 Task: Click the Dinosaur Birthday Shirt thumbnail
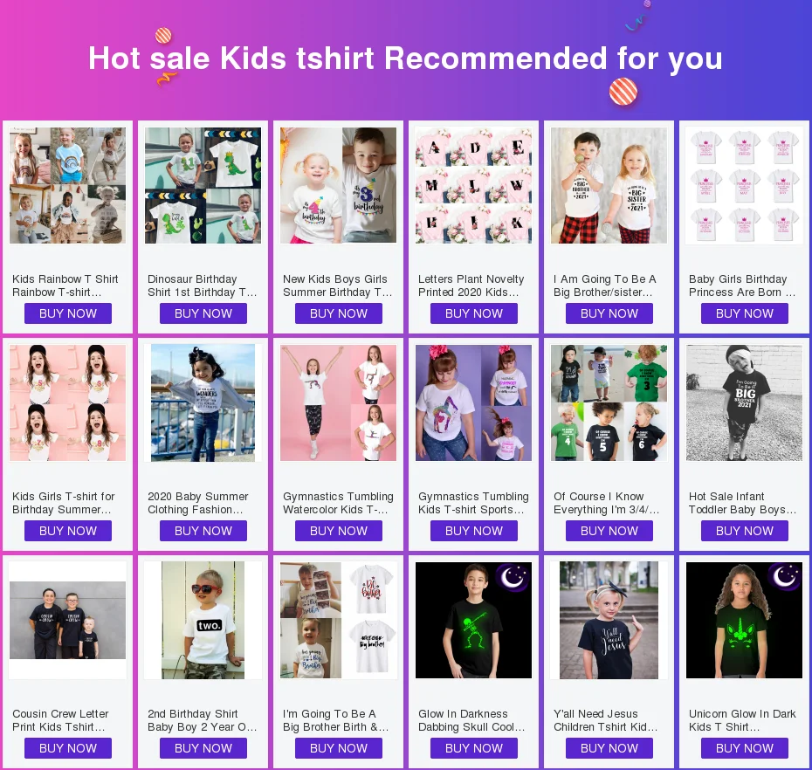click(x=203, y=185)
